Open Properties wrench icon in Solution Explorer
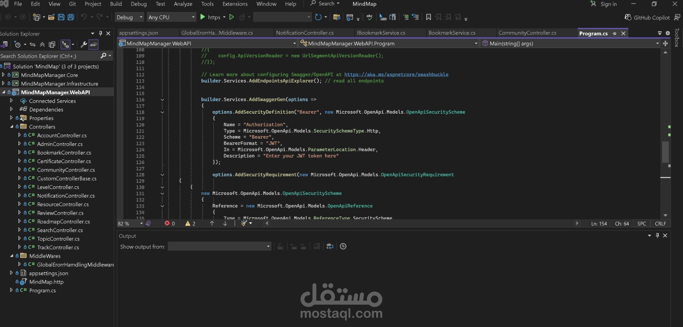The width and height of the screenshot is (683, 327). (x=84, y=44)
